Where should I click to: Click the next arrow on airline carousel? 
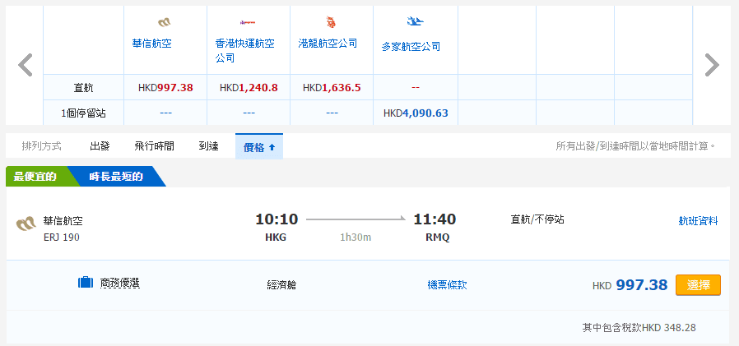pos(712,65)
